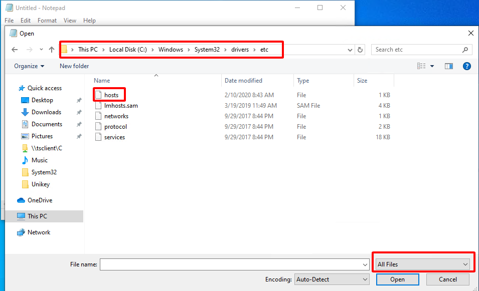Open Notepad Format menu

click(x=47, y=21)
